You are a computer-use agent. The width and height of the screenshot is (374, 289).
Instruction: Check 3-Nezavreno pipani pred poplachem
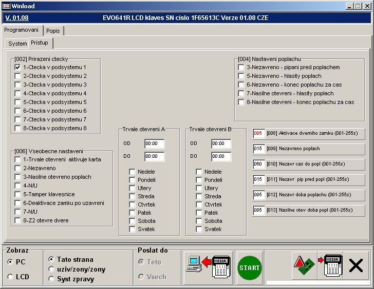pyautogui.click(x=241, y=67)
